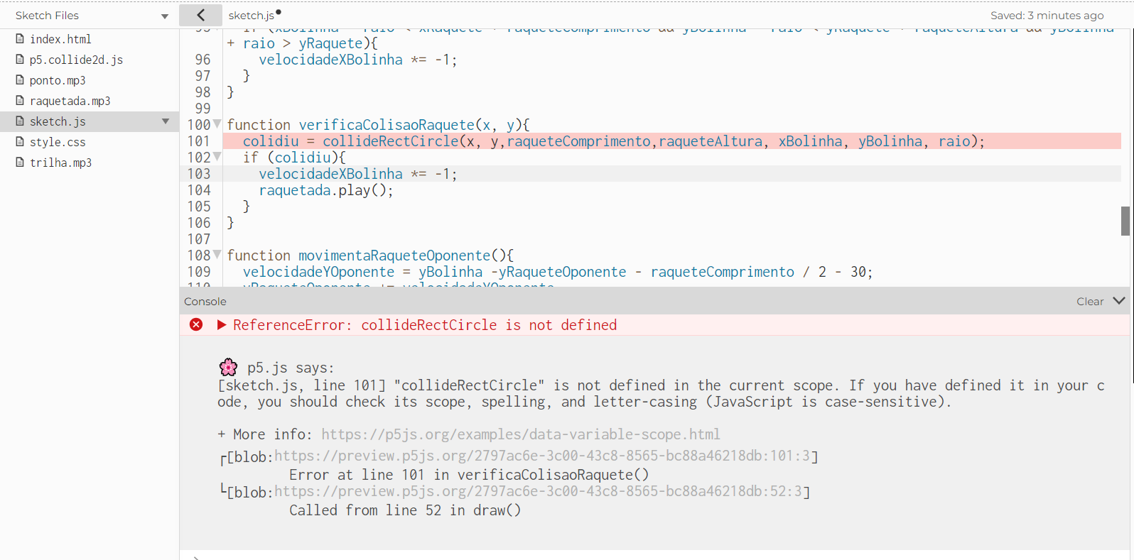The image size is (1134, 560).
Task: Select raquetada.mp3 in file list
Action: [x=70, y=101]
